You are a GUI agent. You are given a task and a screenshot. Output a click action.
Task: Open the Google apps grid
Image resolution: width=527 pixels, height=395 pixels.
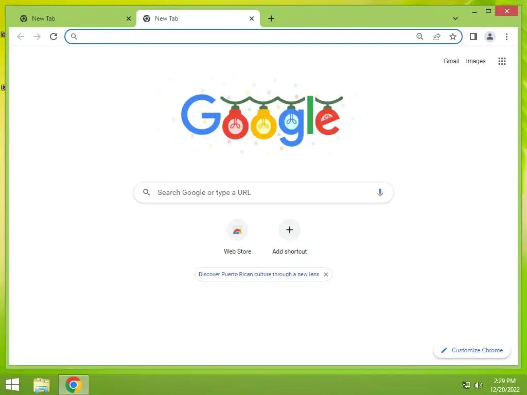point(502,61)
